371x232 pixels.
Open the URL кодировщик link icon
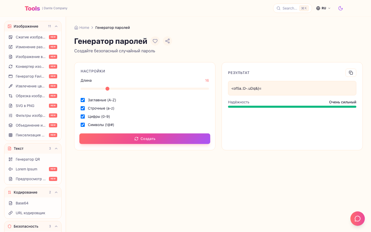point(11,213)
